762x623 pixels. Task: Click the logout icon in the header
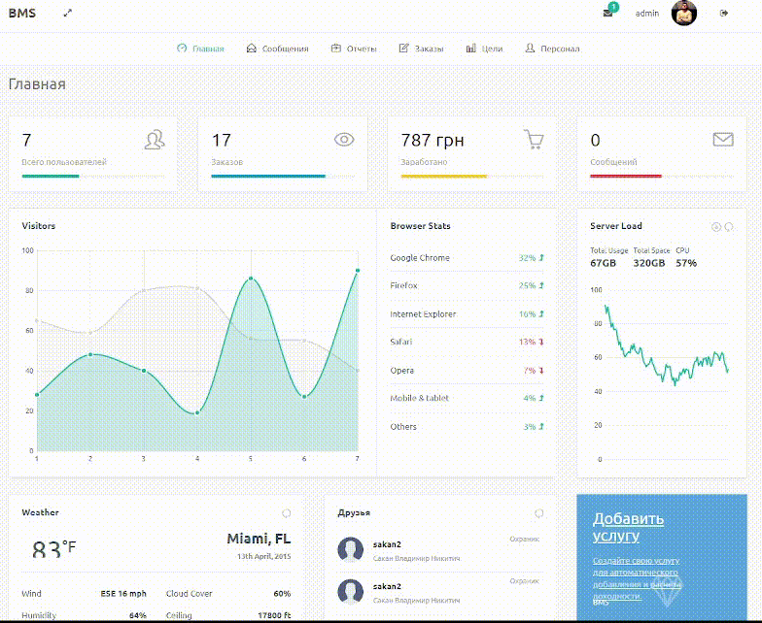click(x=723, y=14)
